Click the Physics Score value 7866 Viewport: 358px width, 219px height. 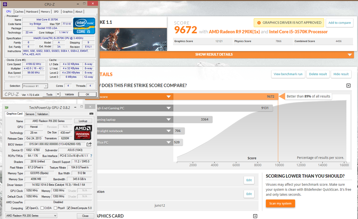coord(278,41)
